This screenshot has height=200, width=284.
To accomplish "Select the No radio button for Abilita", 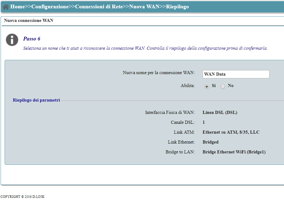I will [223, 86].
